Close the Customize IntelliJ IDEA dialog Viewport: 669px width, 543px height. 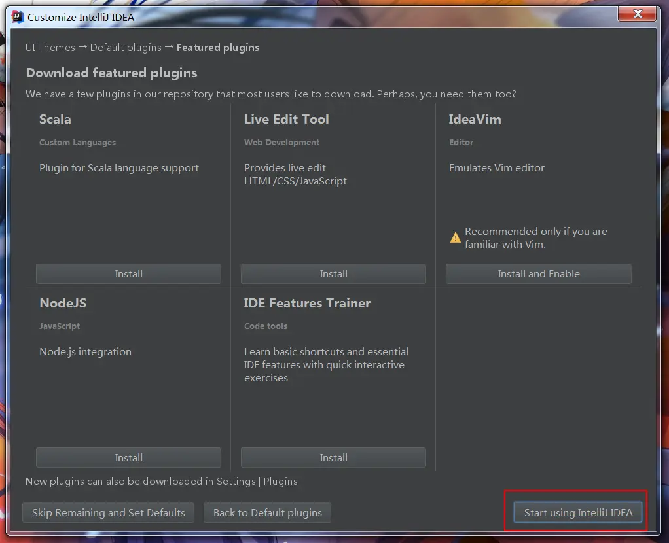(x=638, y=14)
